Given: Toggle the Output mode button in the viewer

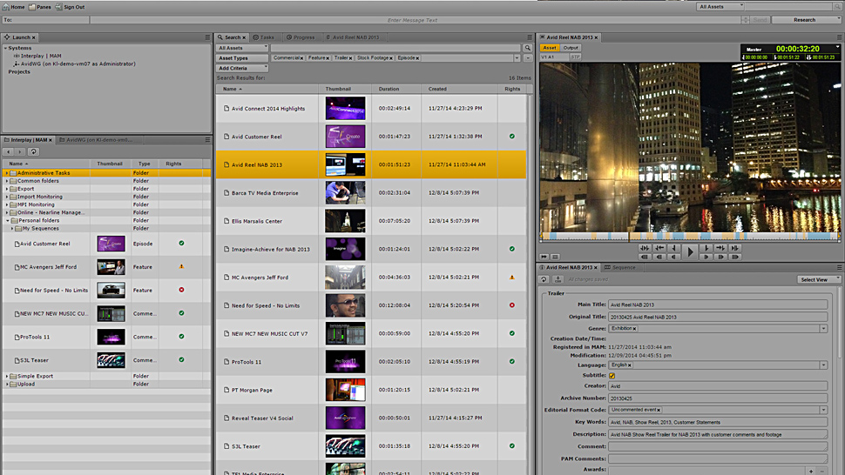Looking at the screenshot, I should click(571, 48).
